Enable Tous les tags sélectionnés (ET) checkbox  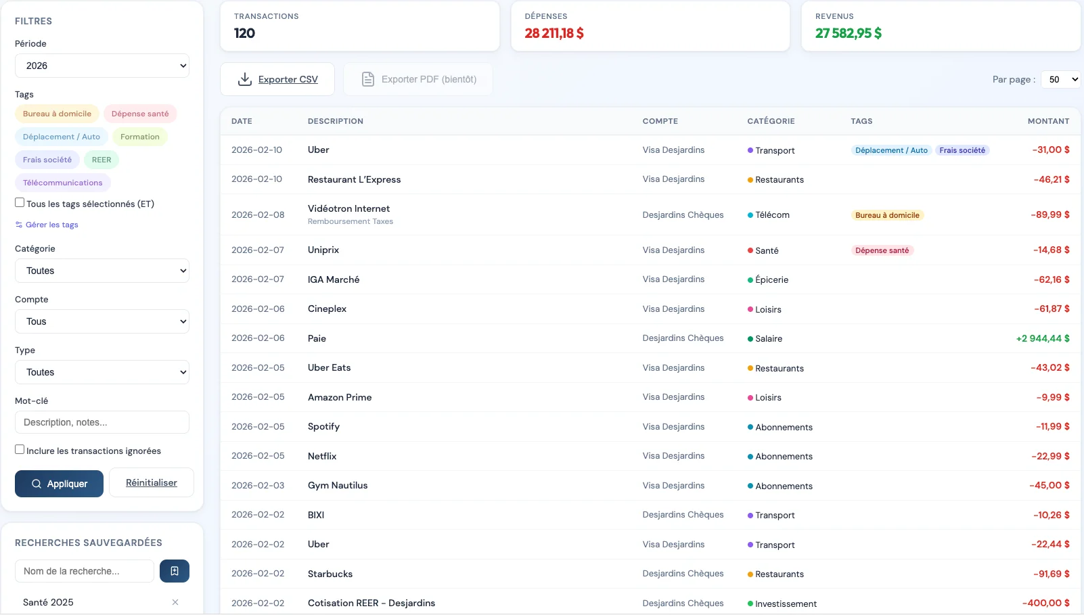pos(20,203)
